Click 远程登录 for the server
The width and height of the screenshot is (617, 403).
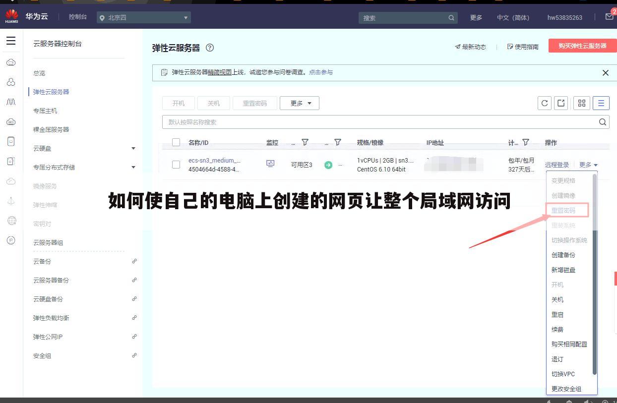[557, 165]
